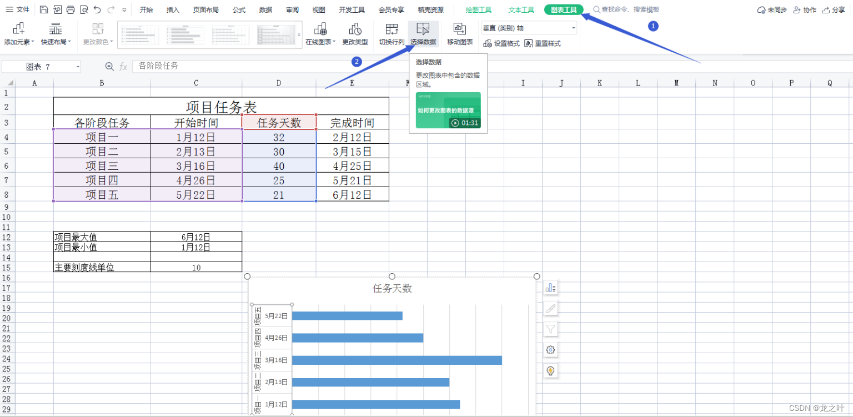Click 设置格式 format button

[501, 43]
